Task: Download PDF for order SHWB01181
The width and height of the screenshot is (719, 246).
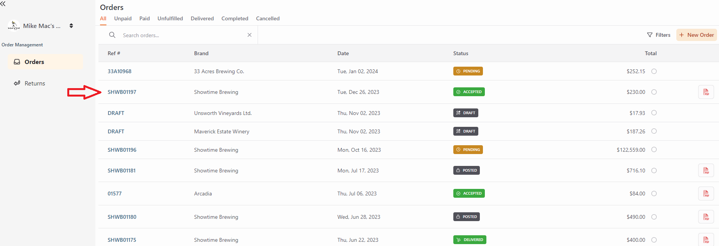Action: [x=706, y=171]
